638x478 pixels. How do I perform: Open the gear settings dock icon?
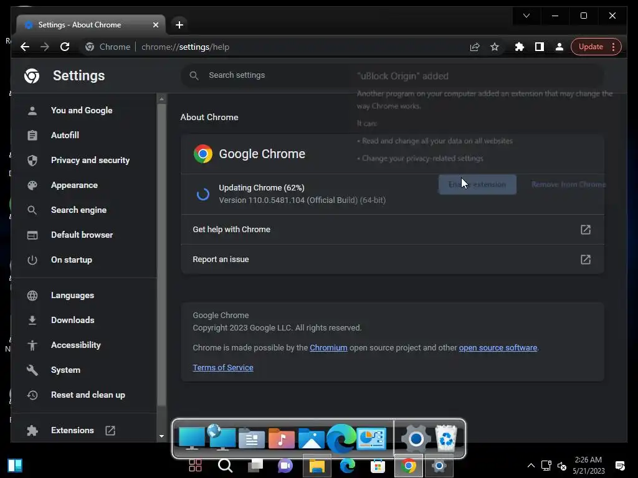(x=416, y=439)
